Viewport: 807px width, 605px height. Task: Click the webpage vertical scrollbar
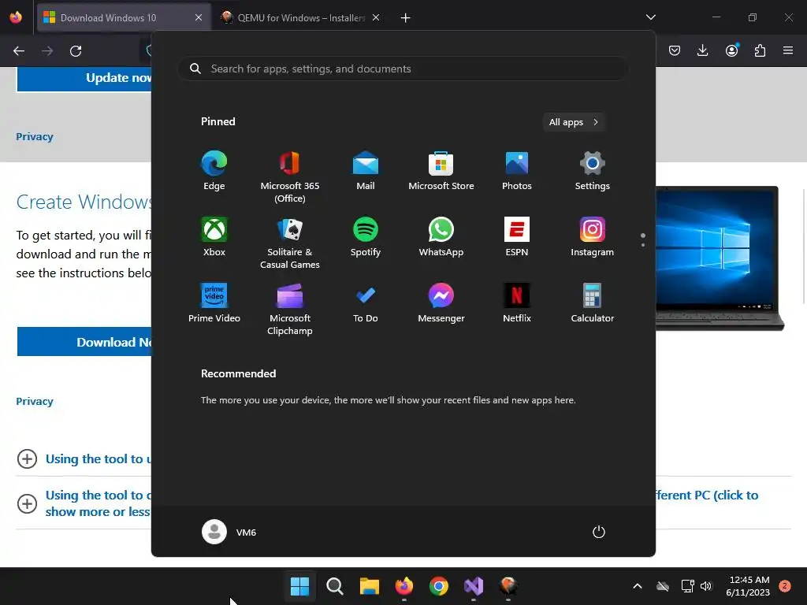coord(803,247)
